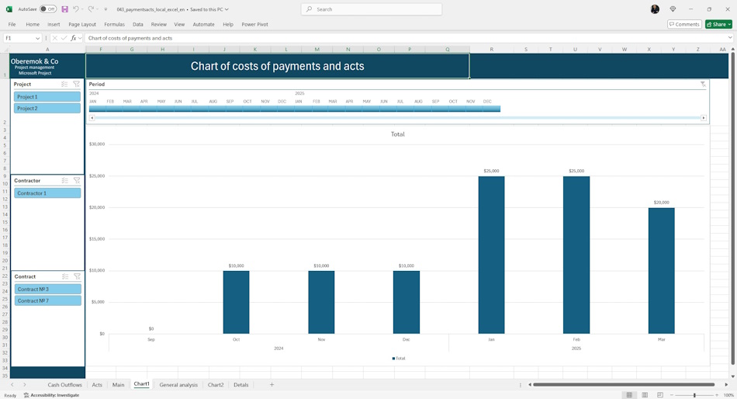Clear filter icon on Project slicer
The image size is (737, 399).
(x=76, y=84)
